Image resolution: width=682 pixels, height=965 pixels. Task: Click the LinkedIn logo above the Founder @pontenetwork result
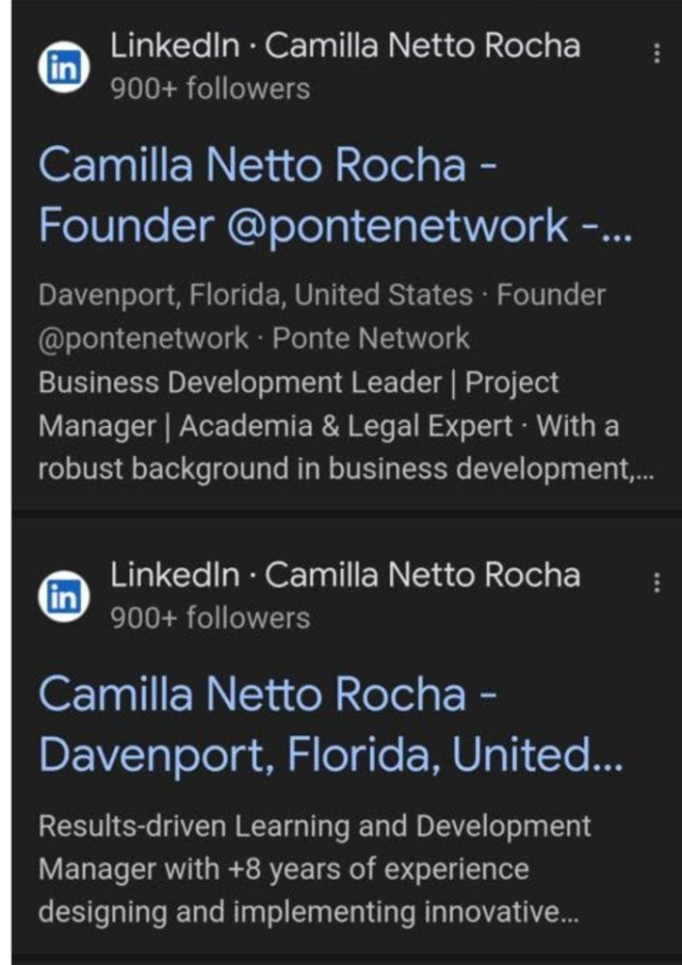[x=63, y=67]
